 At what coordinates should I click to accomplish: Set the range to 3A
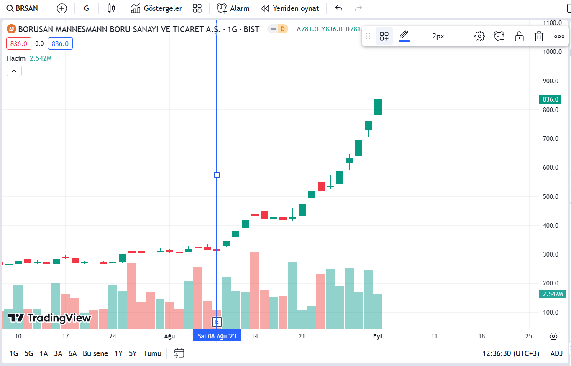tap(58, 353)
